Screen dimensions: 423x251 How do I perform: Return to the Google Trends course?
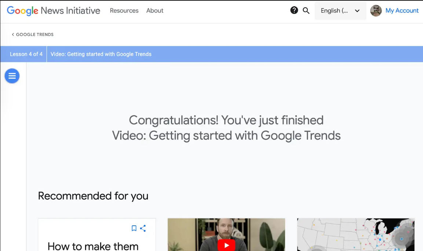35,34
